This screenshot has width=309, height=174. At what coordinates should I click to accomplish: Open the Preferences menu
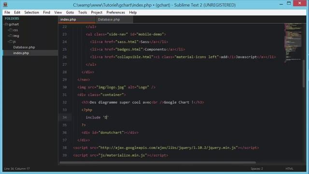click(115, 13)
